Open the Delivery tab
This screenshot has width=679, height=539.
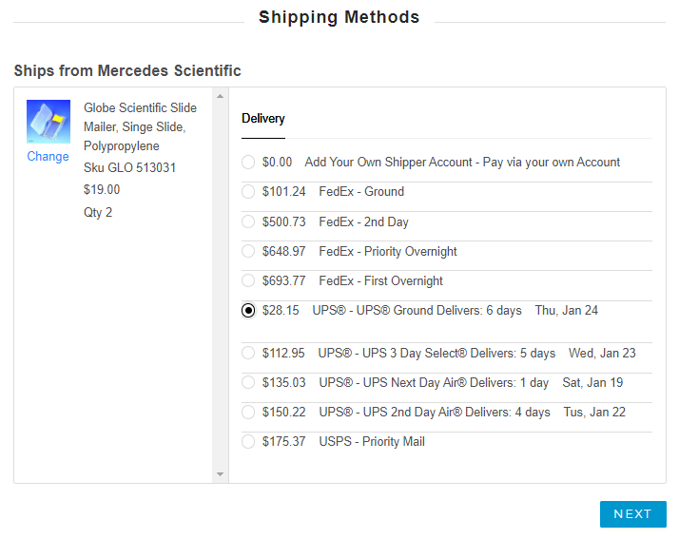263,119
